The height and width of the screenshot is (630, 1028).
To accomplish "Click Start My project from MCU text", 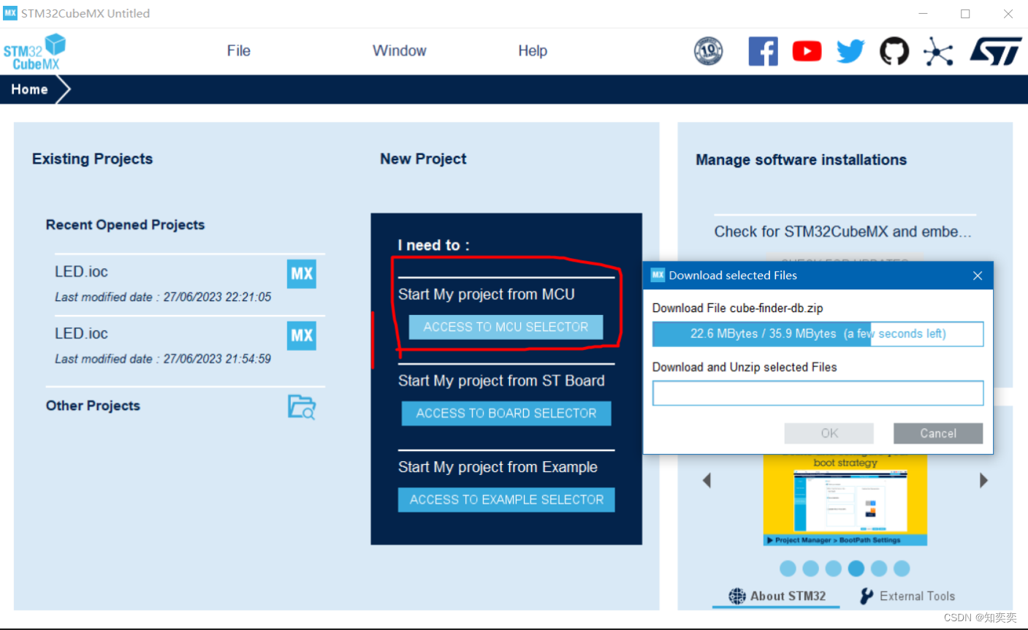I will tap(487, 295).
